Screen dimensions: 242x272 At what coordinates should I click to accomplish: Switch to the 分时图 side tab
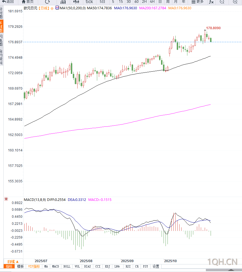click(x=1, y=13)
